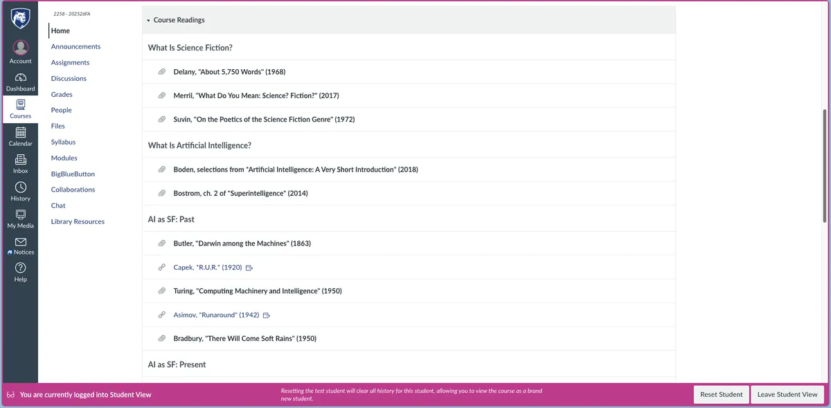Open the Asimov Runaround 1942 link
The image size is (831, 408).
point(215,315)
